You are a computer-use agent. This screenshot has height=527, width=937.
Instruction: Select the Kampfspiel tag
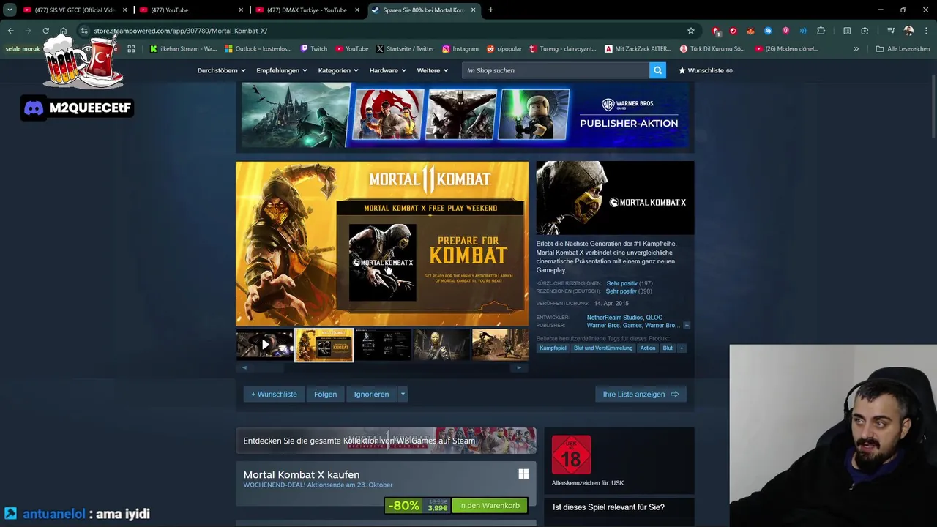click(553, 348)
